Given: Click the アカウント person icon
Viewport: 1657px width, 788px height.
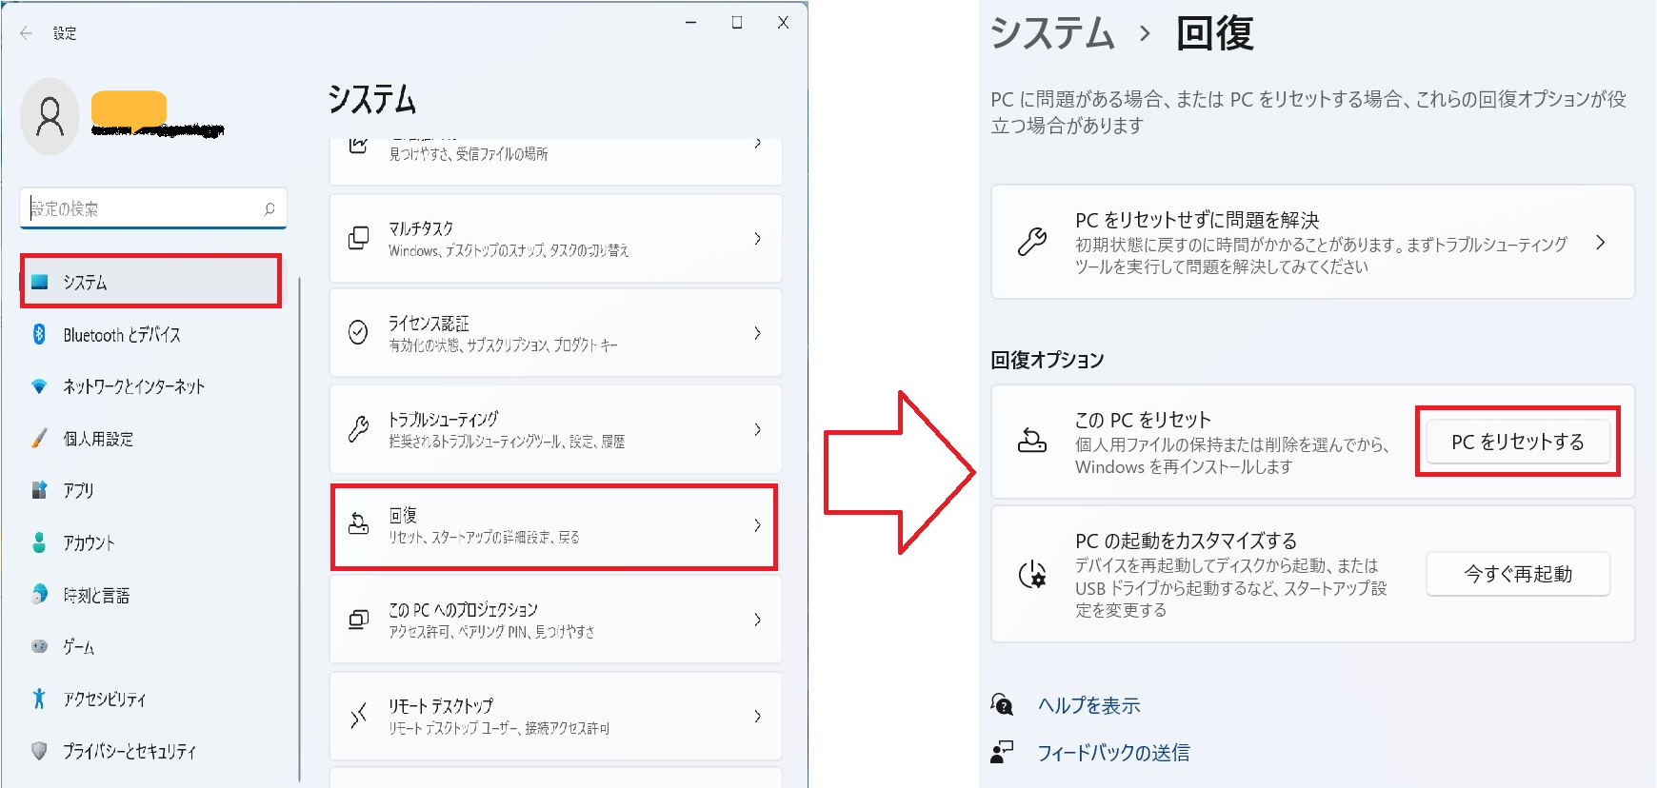Looking at the screenshot, I should tap(39, 542).
